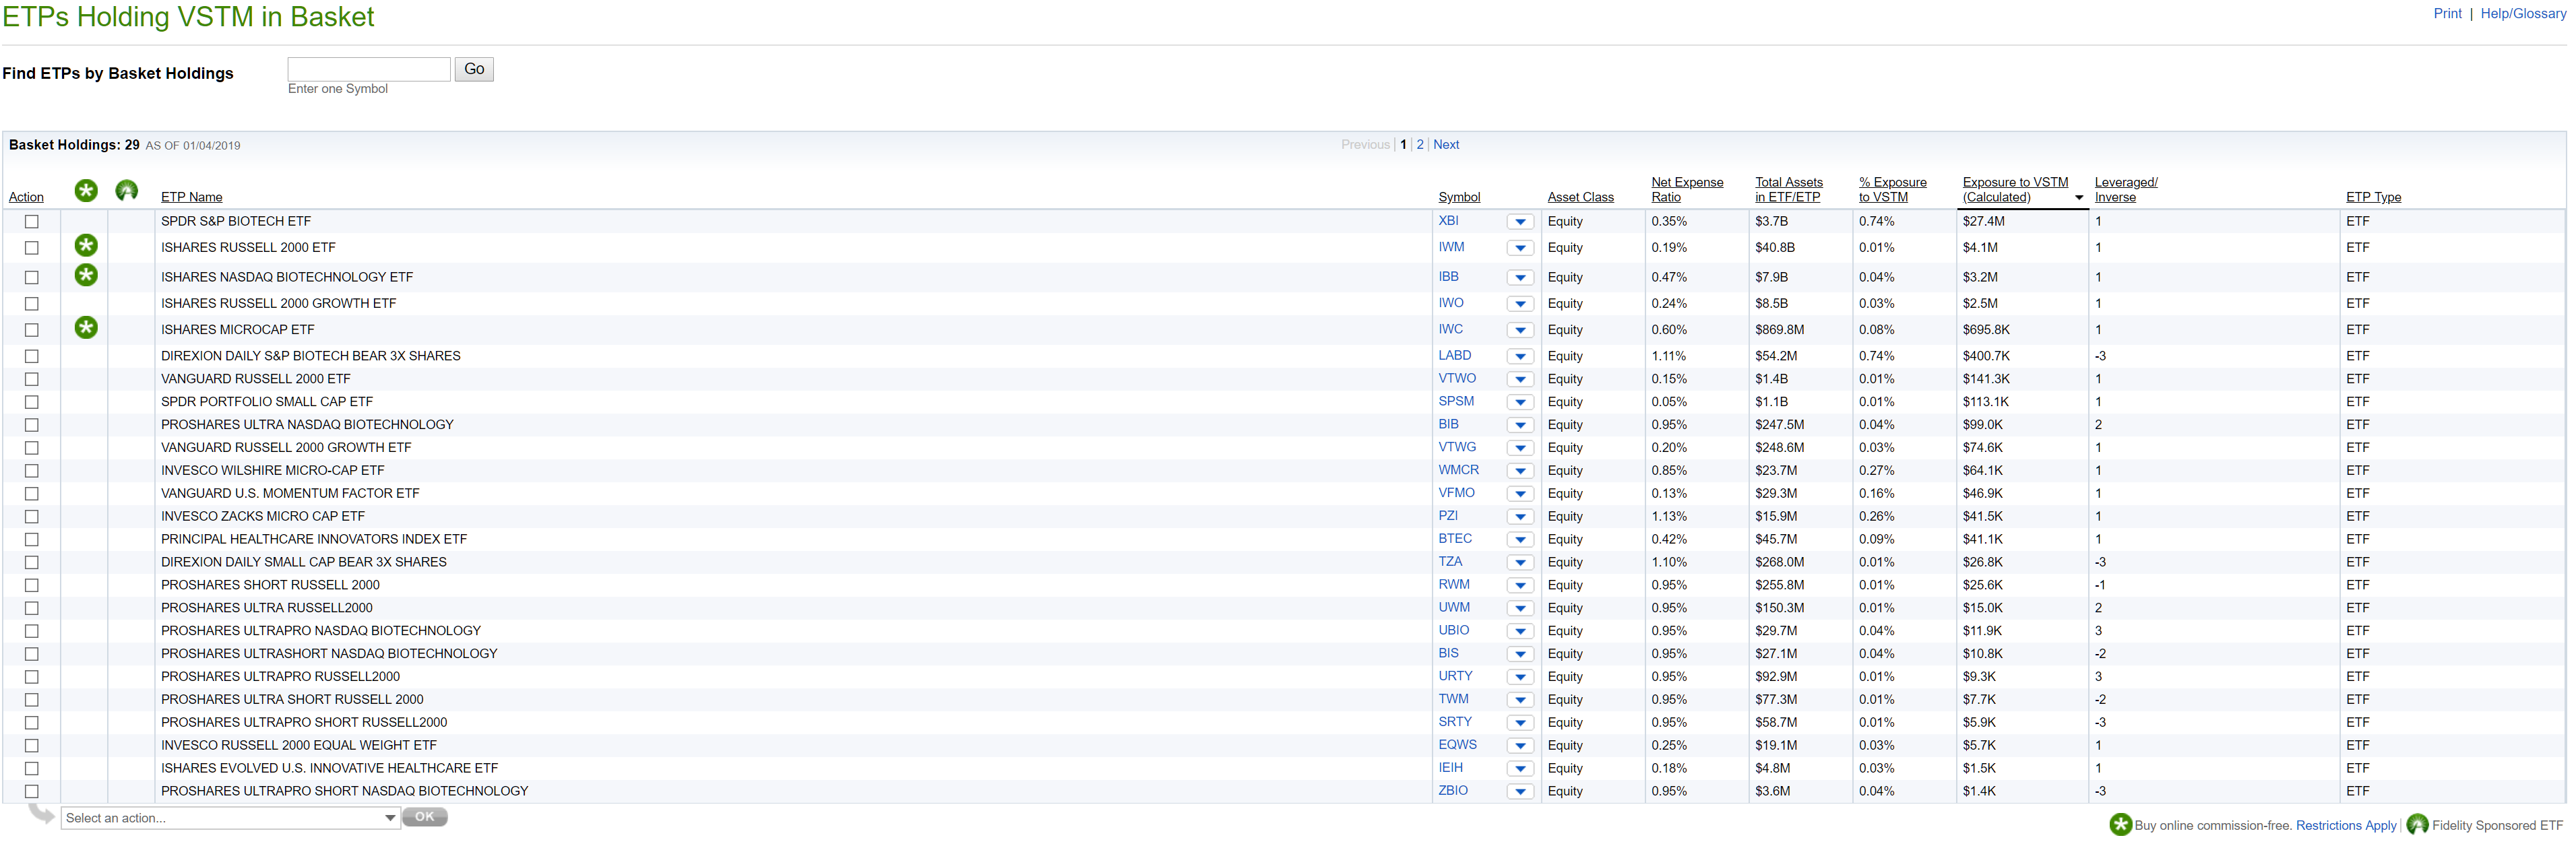The width and height of the screenshot is (2576, 846).
Task: Open the Select an action dropdown
Action: [x=229, y=818]
